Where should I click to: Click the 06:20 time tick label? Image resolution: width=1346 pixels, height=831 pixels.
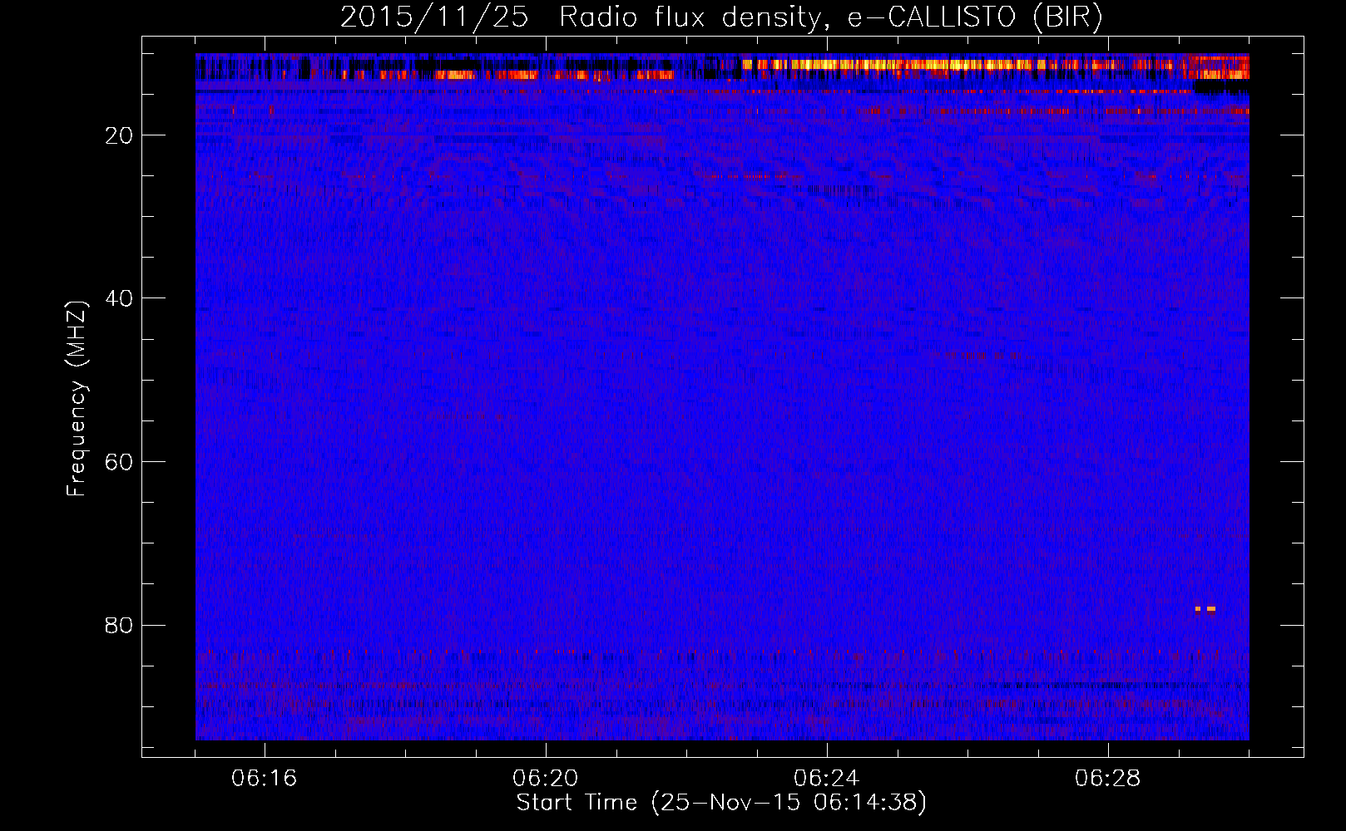[x=546, y=779]
